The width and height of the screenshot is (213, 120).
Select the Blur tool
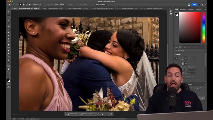pos(9,51)
